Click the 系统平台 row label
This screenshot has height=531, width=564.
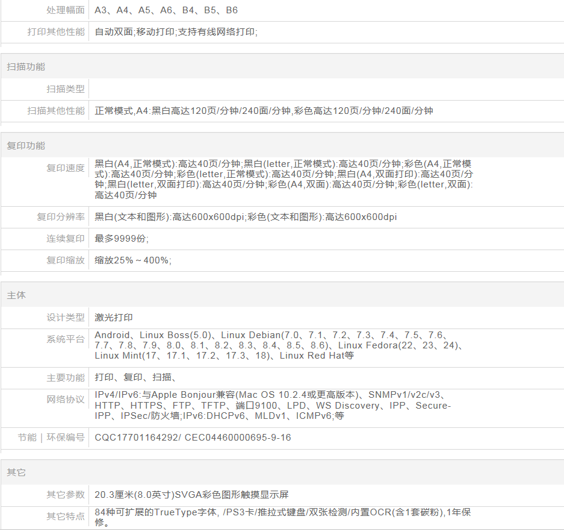pyautogui.click(x=66, y=339)
